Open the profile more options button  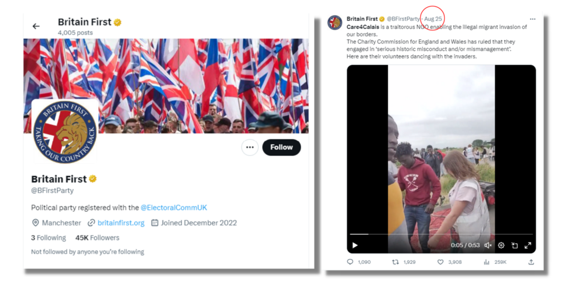(x=250, y=148)
